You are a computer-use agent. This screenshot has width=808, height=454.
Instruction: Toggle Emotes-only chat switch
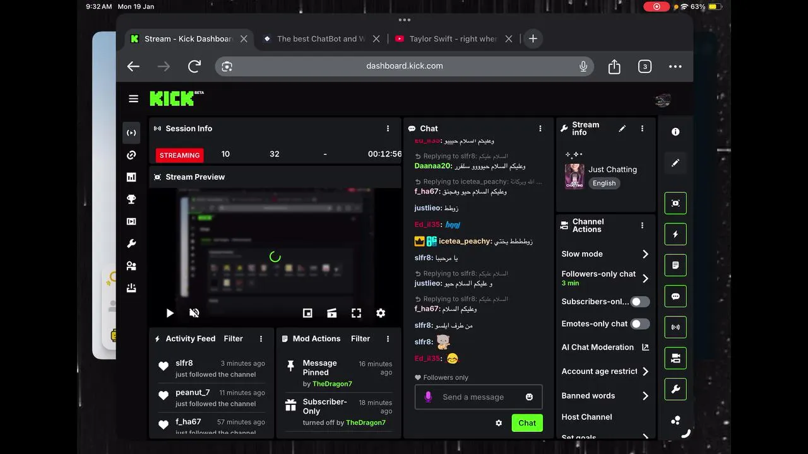[640, 324]
